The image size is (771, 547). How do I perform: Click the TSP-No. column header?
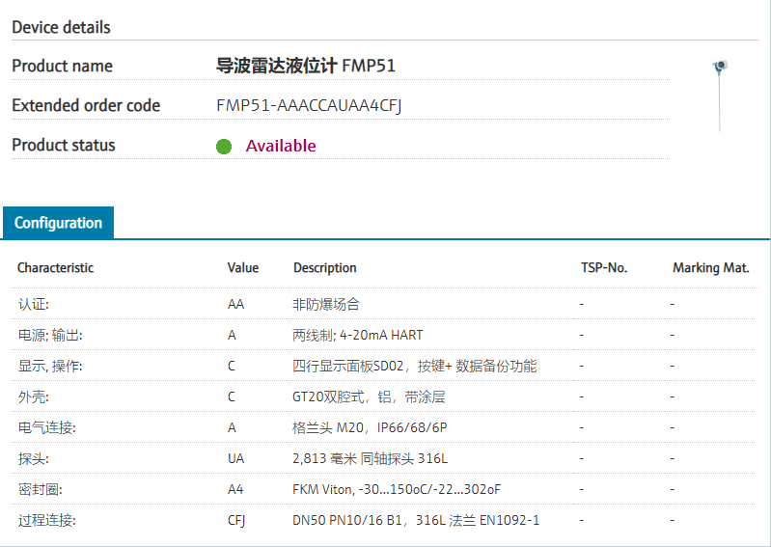tap(604, 267)
